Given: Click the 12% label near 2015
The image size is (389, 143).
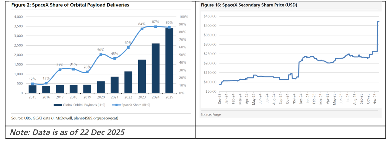Looking at the screenshot, I should coord(32,79).
